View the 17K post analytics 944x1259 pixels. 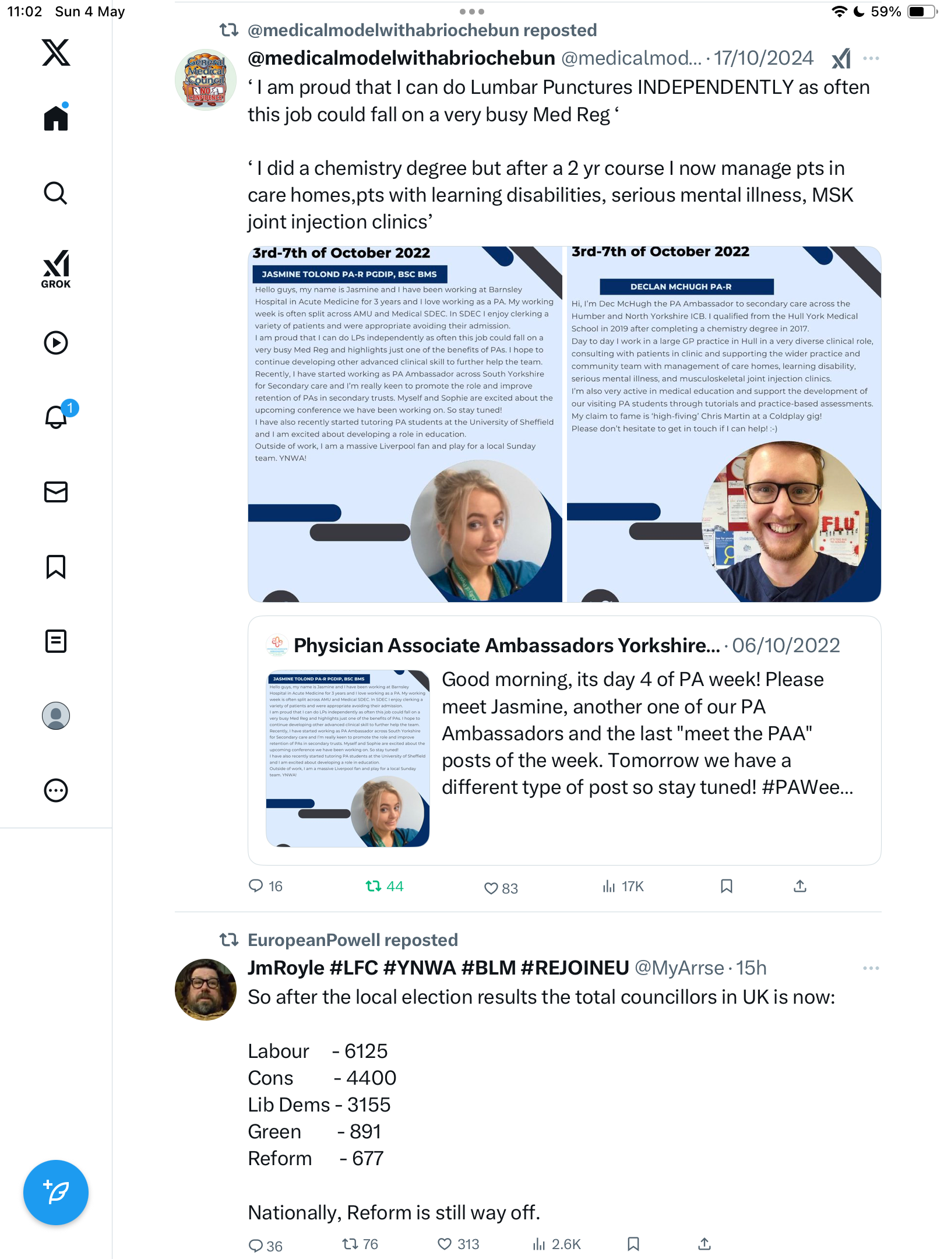click(623, 887)
